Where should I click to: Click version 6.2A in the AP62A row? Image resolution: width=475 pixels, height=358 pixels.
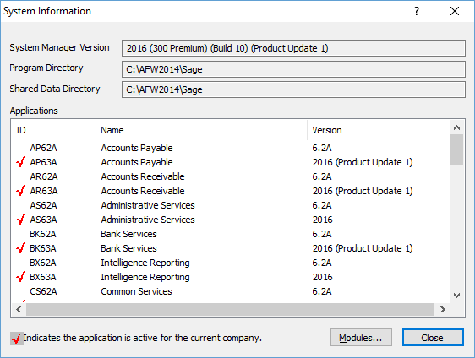(x=322, y=148)
